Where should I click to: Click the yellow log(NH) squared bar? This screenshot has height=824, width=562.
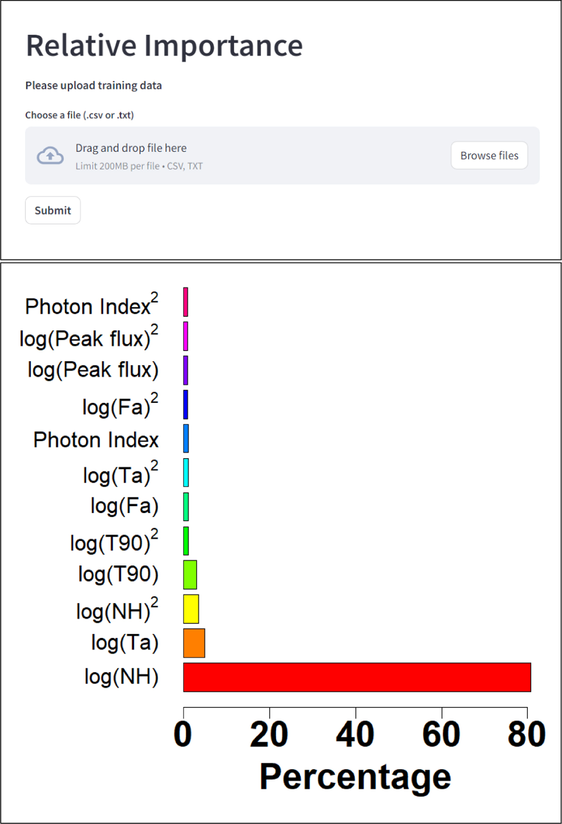coord(191,609)
